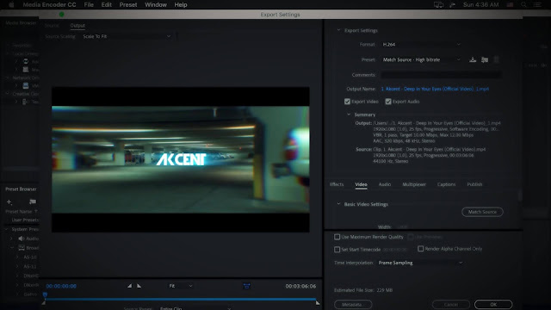Screen dimensions: 551x310
Task: Click the AKCENT video preview frame
Action: click(181, 159)
